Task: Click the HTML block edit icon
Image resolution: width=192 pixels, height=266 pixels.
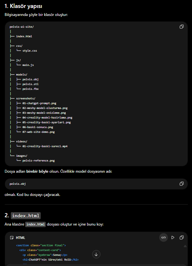Action: coord(12,238)
